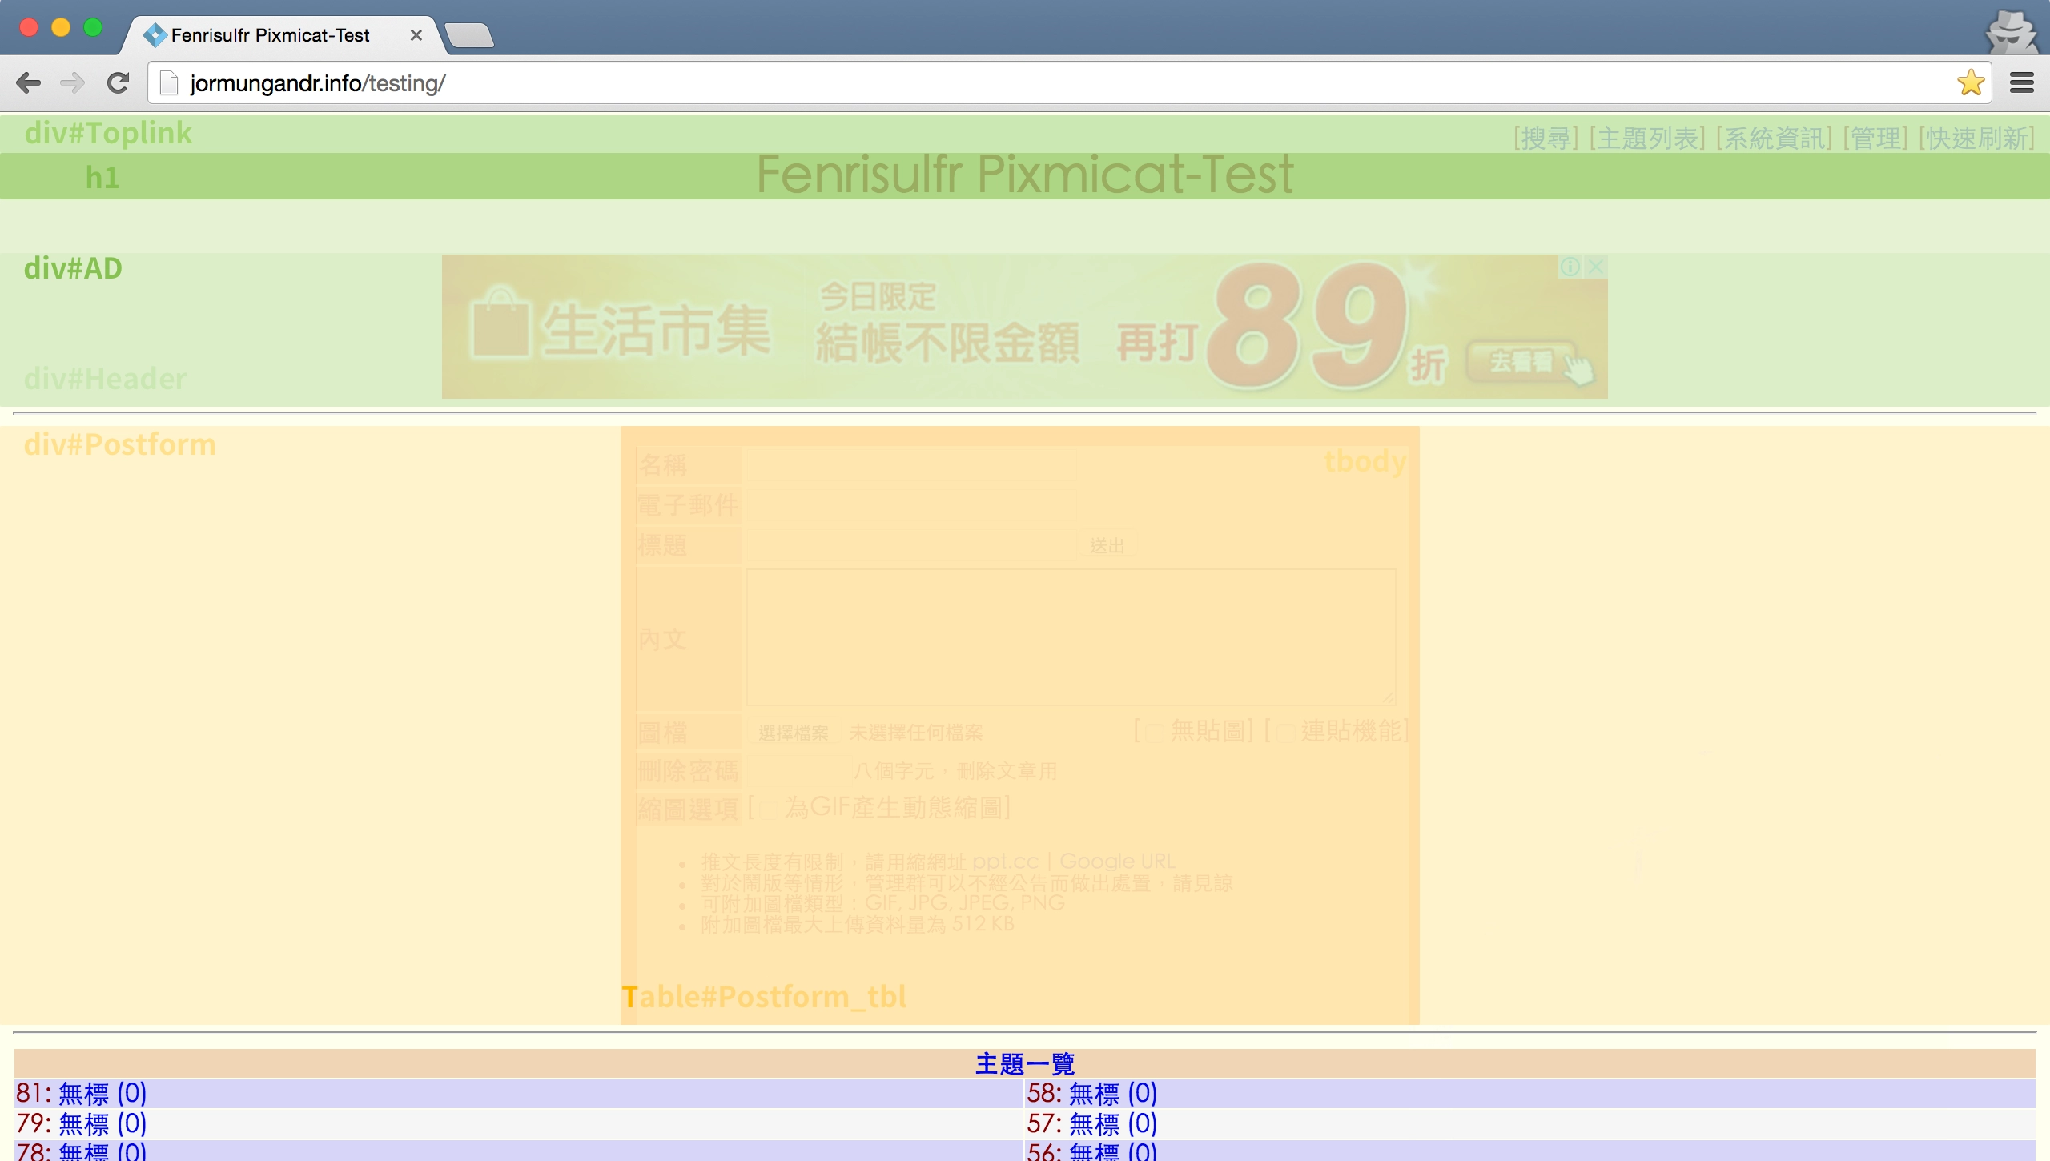Screen dimensions: 2050x1161
Task: Check the GIF animated thumbnail option
Action: coord(768,809)
